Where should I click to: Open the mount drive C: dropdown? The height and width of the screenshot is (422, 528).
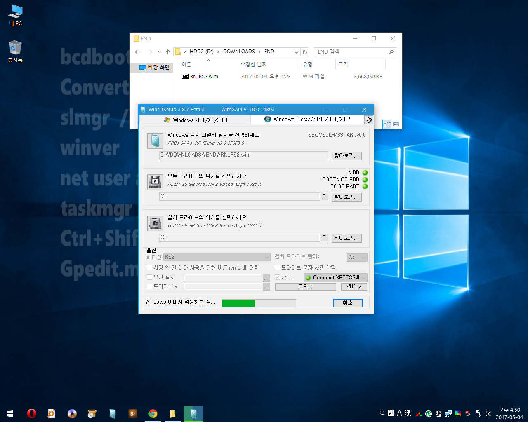pos(357,257)
